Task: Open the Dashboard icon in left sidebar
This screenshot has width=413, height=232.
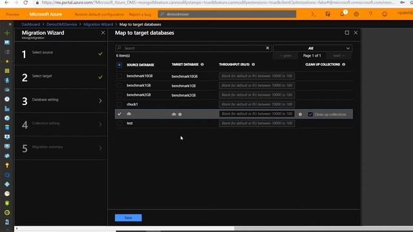Action: (7, 43)
